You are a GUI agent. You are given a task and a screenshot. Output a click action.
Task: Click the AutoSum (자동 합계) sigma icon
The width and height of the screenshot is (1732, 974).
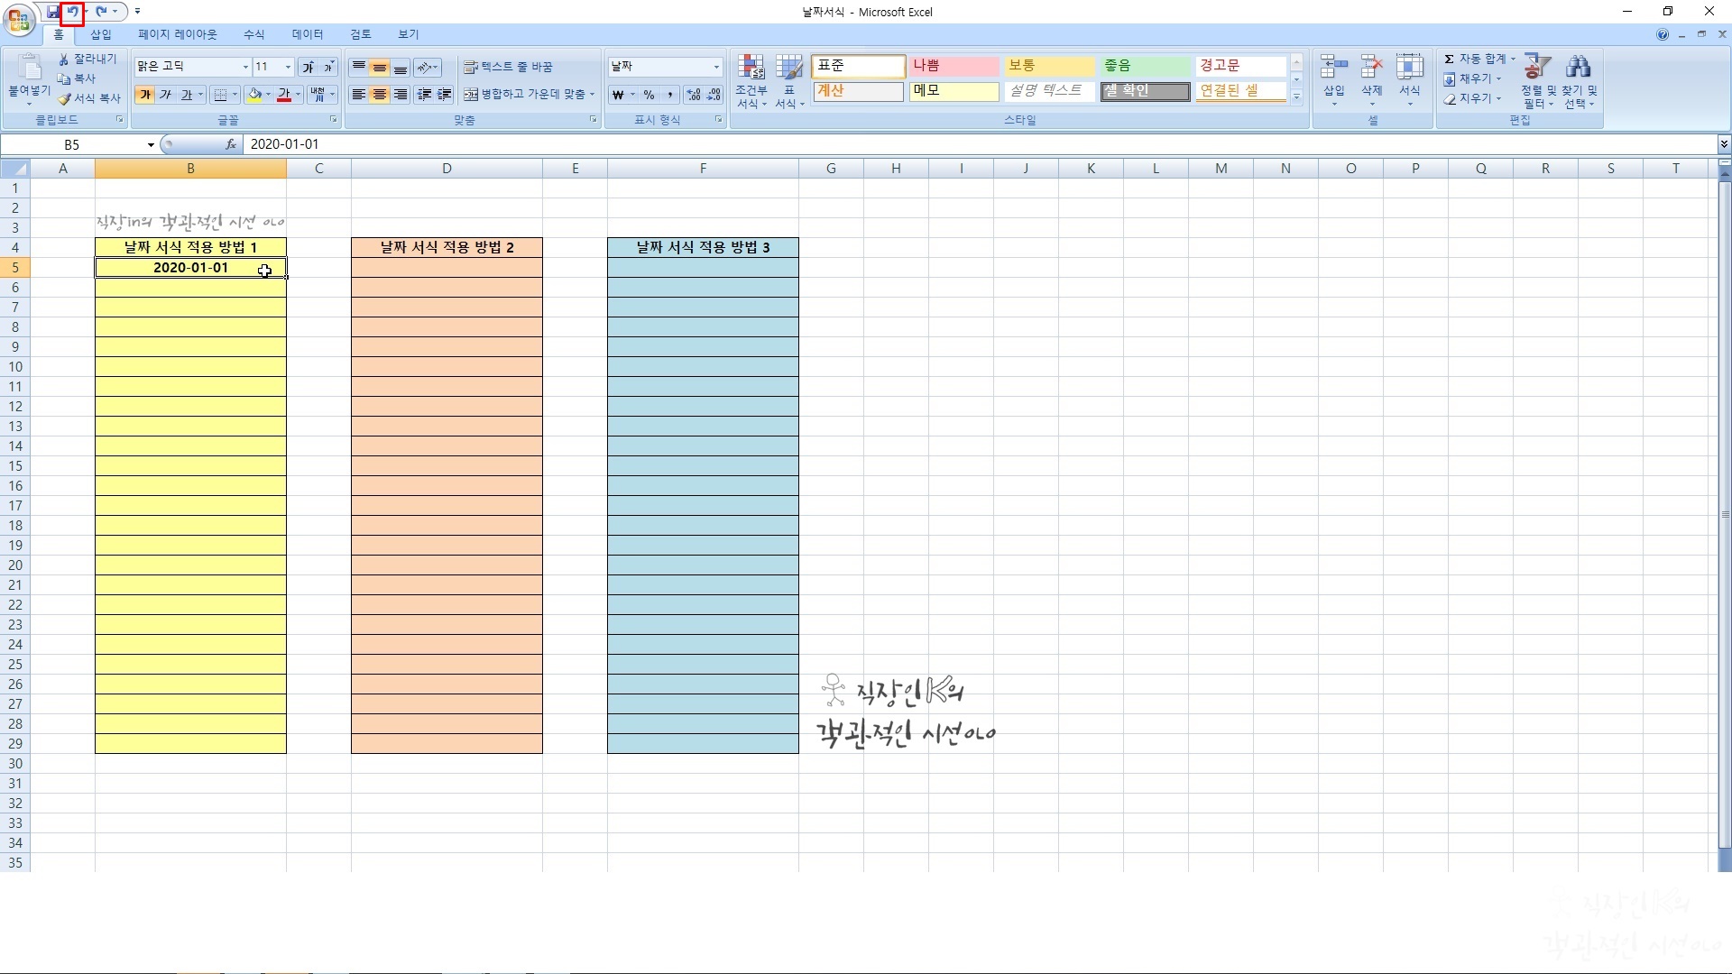pyautogui.click(x=1449, y=59)
